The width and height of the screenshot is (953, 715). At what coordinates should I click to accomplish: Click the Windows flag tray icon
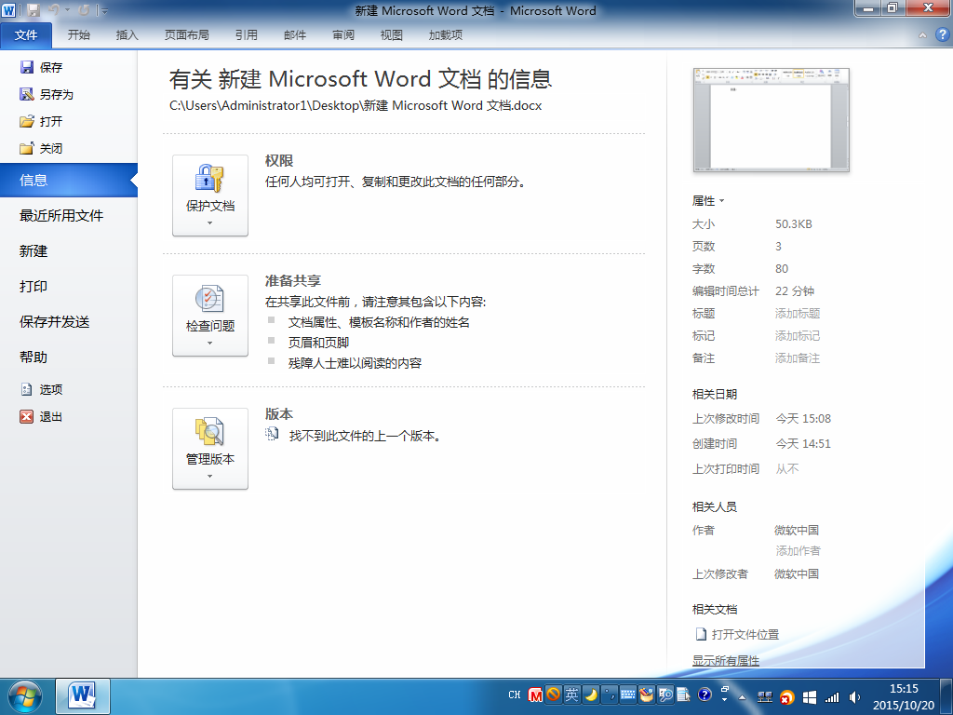click(x=809, y=697)
